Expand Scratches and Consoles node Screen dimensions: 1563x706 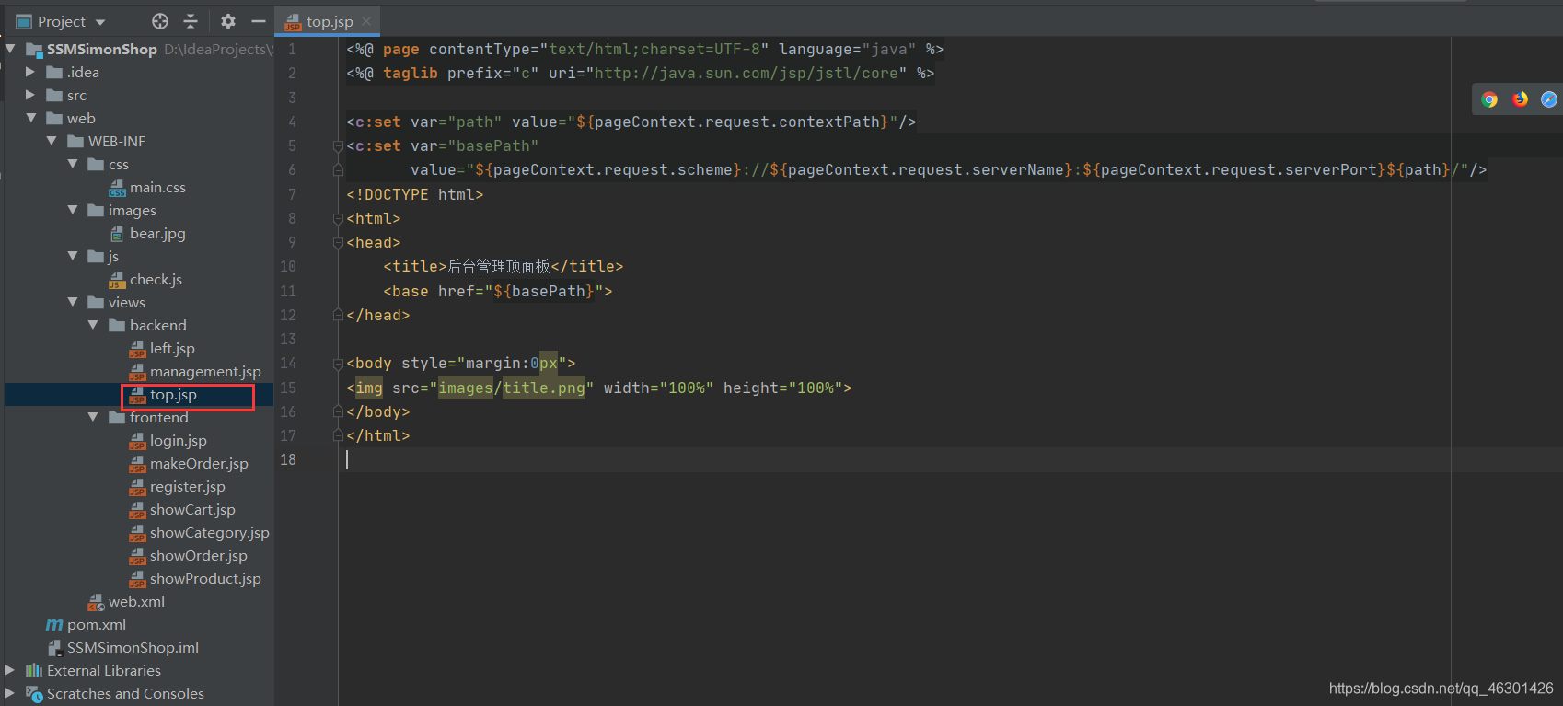[10, 693]
